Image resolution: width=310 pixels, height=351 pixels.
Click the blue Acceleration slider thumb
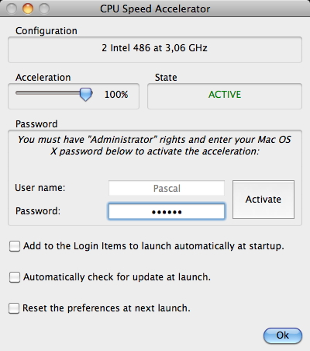(x=85, y=94)
